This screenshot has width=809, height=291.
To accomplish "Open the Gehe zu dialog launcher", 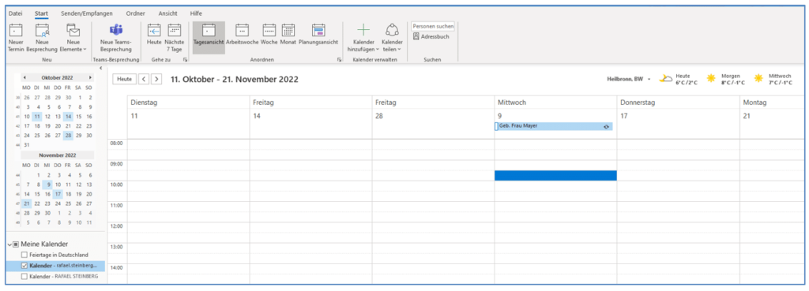I will coord(185,60).
